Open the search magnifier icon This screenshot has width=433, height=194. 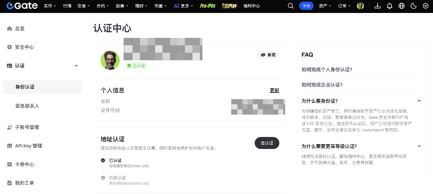point(290,6)
